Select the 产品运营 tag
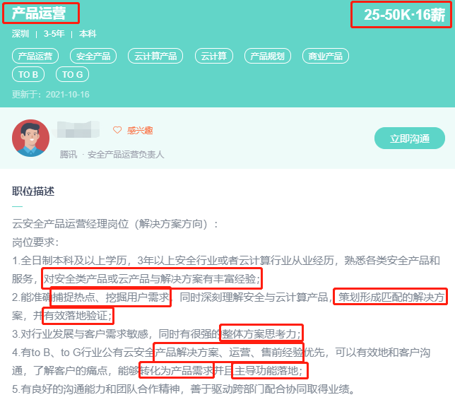Image resolution: width=455 pixels, height=402 pixels. (35, 56)
